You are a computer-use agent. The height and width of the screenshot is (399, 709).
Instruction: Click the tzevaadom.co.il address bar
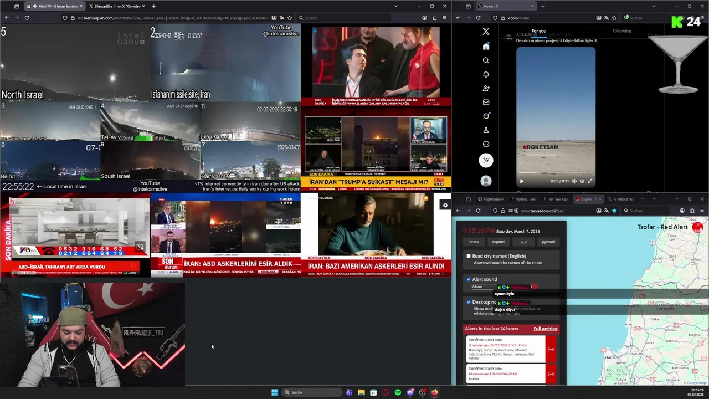554,211
